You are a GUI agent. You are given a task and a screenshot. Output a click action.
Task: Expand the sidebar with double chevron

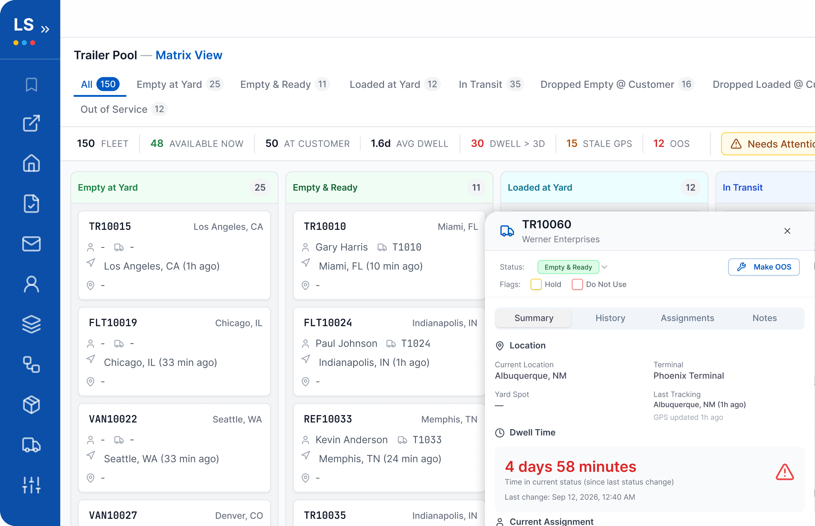coord(45,29)
